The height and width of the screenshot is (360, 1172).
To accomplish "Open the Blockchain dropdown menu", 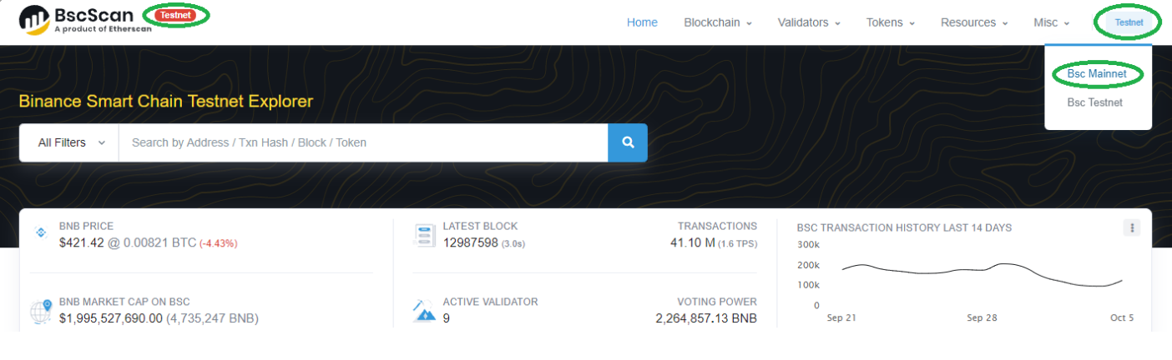I will point(717,22).
